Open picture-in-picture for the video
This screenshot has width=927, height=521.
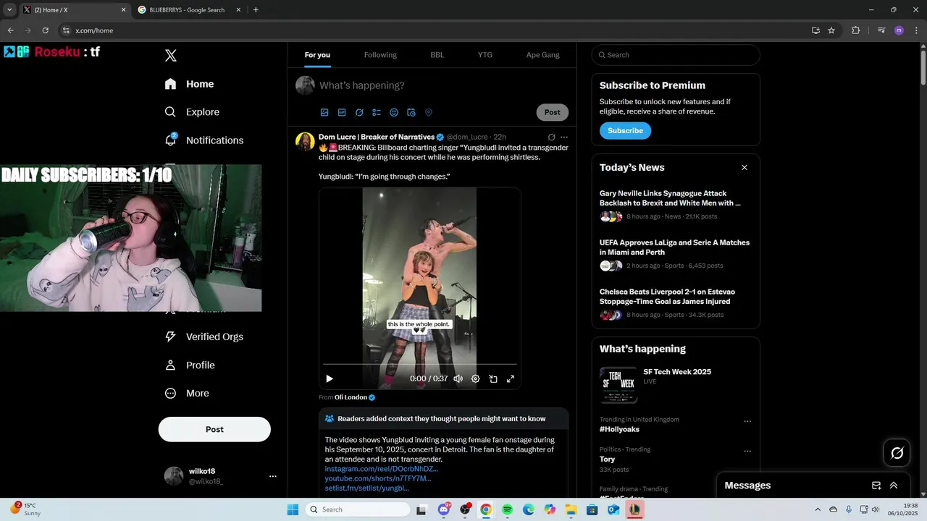493,378
